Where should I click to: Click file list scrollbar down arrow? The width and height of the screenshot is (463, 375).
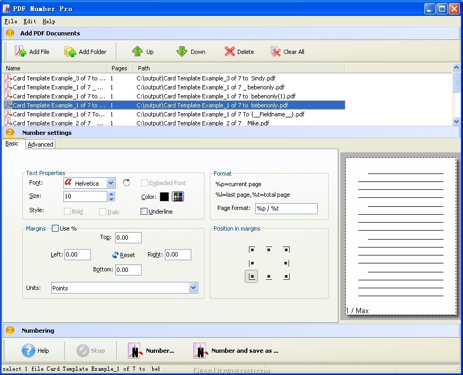point(456,121)
